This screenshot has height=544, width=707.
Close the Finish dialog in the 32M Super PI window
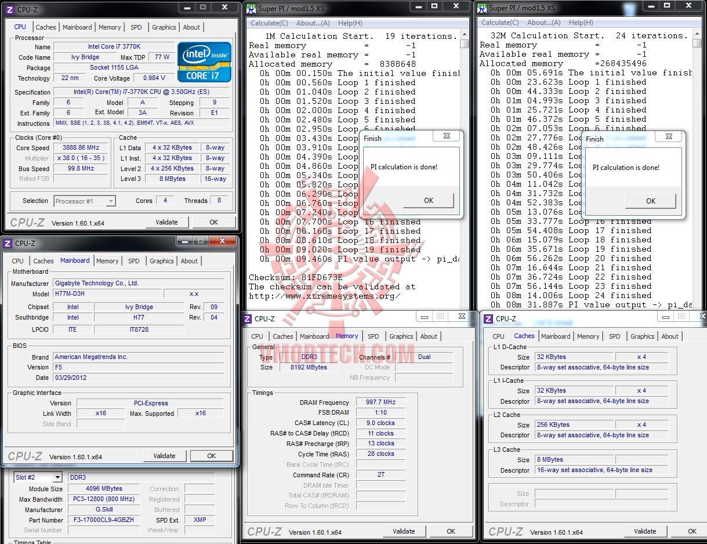[668, 137]
